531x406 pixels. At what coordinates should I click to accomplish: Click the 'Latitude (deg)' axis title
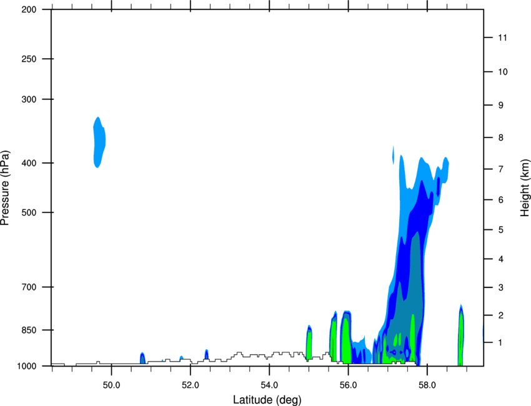(267, 400)
